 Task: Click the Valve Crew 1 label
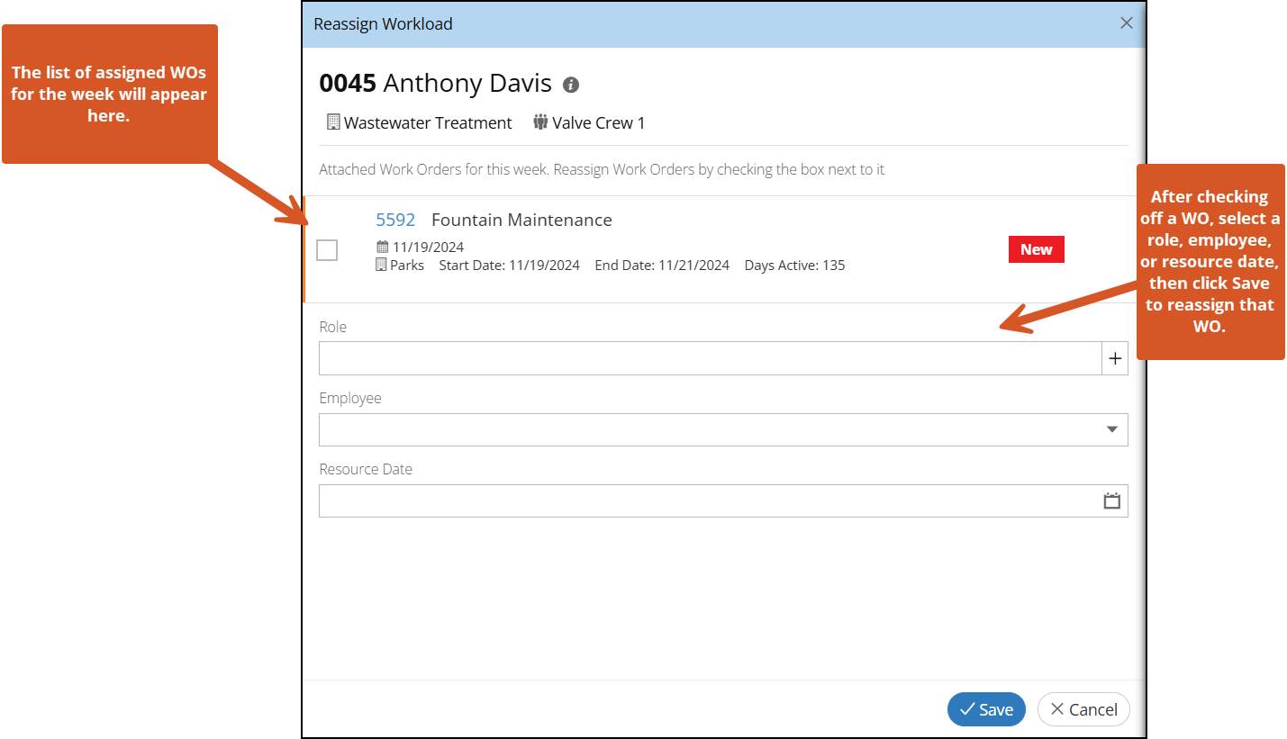599,123
